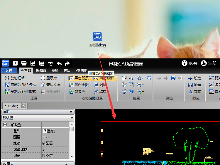The image size is (220, 165).
Task: Open the 查找文字 find text tool
Action: pyautogui.click(x=50, y=85)
